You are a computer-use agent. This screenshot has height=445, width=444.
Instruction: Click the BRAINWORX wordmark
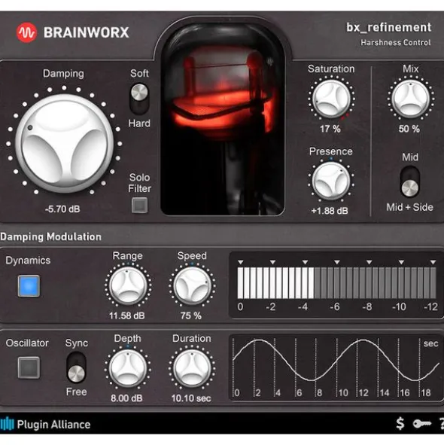coord(87,32)
